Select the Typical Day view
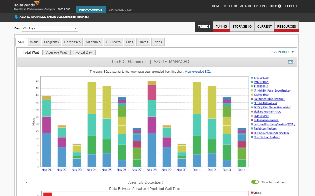 coord(83,52)
